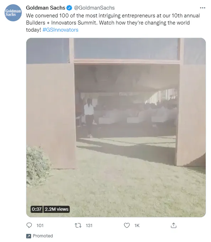Click the 0:37 video duration badge

37,209
